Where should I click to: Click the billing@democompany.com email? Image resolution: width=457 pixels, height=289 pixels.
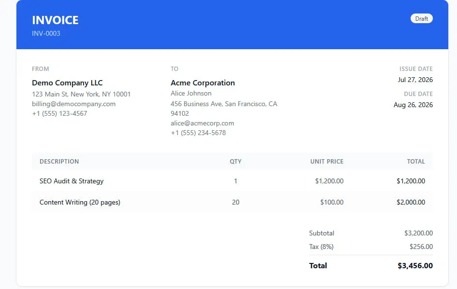74,104
